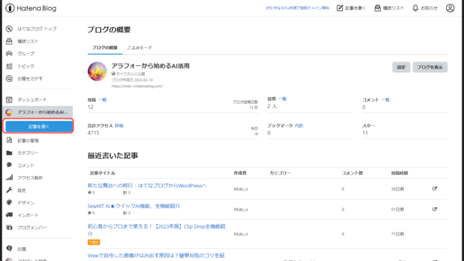Click the カテゴリー folder icon
Image resolution: width=464 pixels, height=261 pixels.
[9, 153]
